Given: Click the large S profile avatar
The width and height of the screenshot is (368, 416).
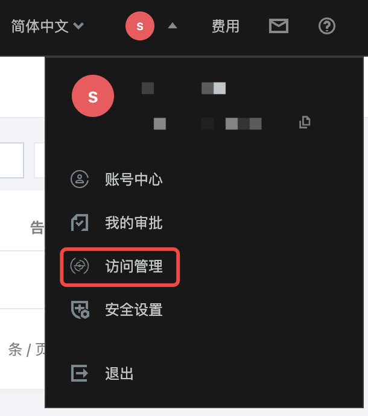Looking at the screenshot, I should click(x=93, y=96).
